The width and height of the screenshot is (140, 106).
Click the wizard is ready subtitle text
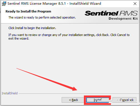(42, 17)
